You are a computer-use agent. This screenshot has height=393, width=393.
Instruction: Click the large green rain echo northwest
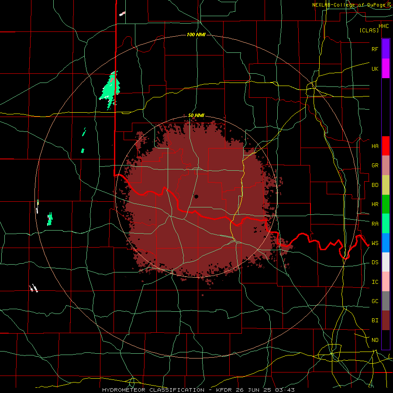click(x=110, y=90)
